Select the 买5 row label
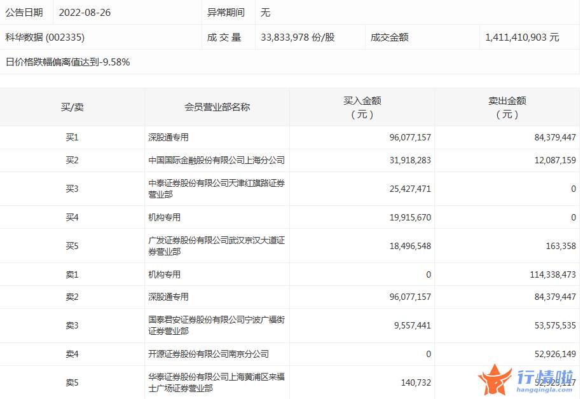This screenshot has width=583, height=399. tap(72, 246)
